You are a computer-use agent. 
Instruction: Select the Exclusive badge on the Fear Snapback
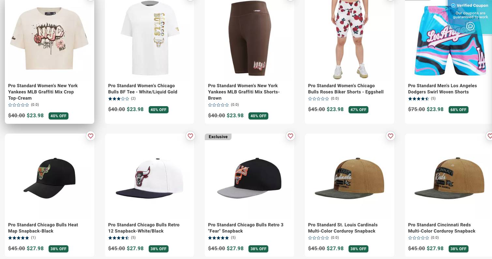[218, 137]
